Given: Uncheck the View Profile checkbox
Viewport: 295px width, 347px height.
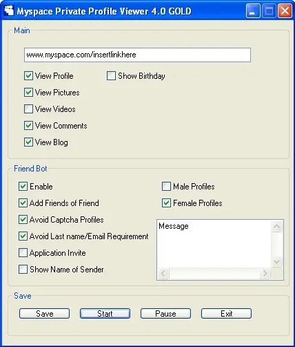Looking at the screenshot, I should (28, 76).
